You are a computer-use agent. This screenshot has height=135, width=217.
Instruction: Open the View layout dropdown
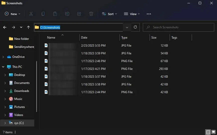tap(132, 14)
